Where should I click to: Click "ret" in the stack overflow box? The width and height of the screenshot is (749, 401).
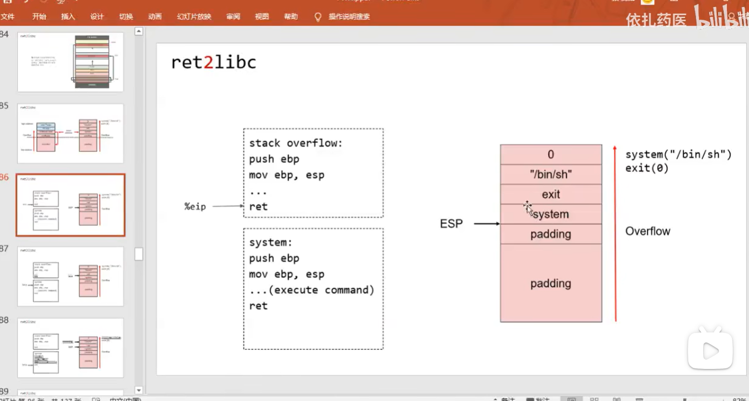tap(258, 207)
